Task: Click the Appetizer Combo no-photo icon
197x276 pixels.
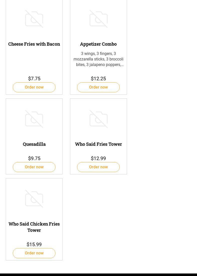Action: tap(98, 19)
